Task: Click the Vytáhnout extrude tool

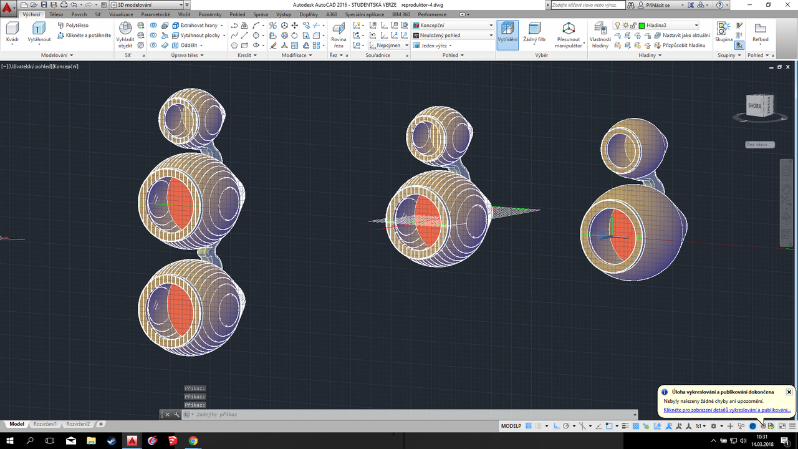Action: 39,32
